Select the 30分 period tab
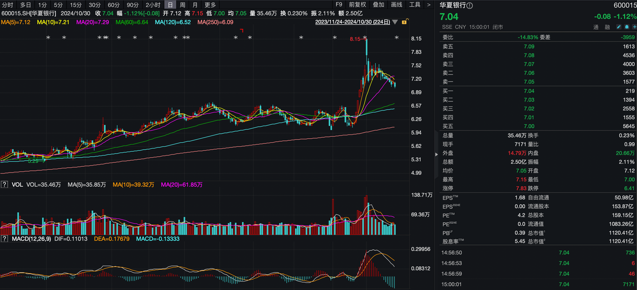This screenshot has height=290, width=637. 94,4
